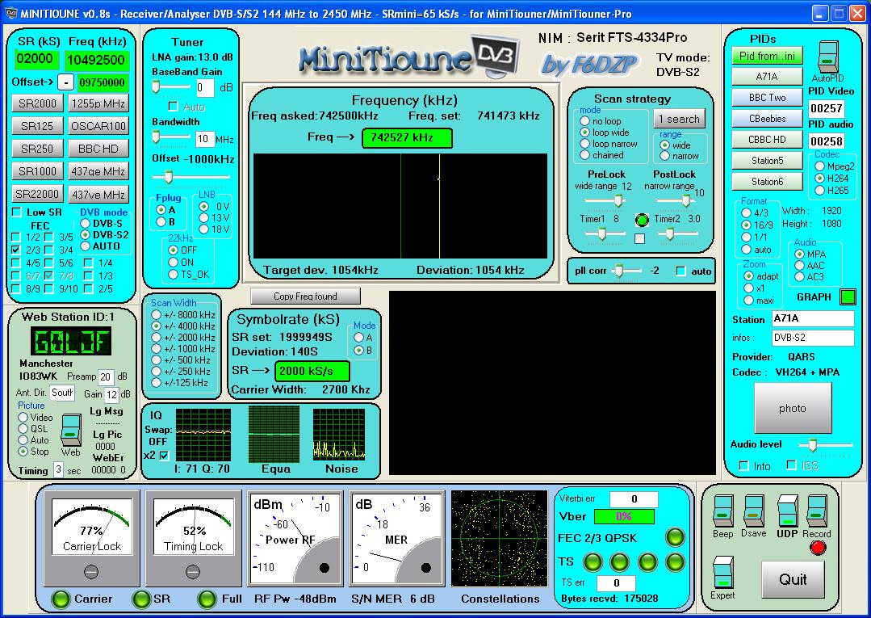Click the Bandwidth MHz value field
The image size is (871, 618).
point(203,139)
